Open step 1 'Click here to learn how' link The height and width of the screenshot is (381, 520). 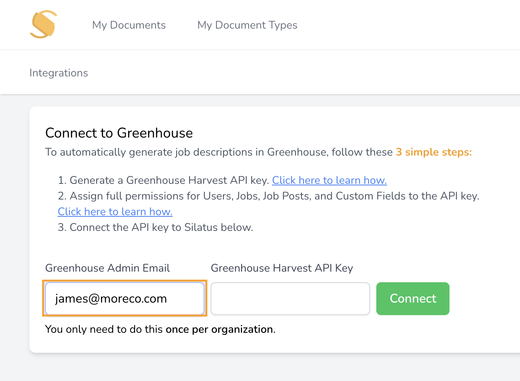[x=329, y=180]
